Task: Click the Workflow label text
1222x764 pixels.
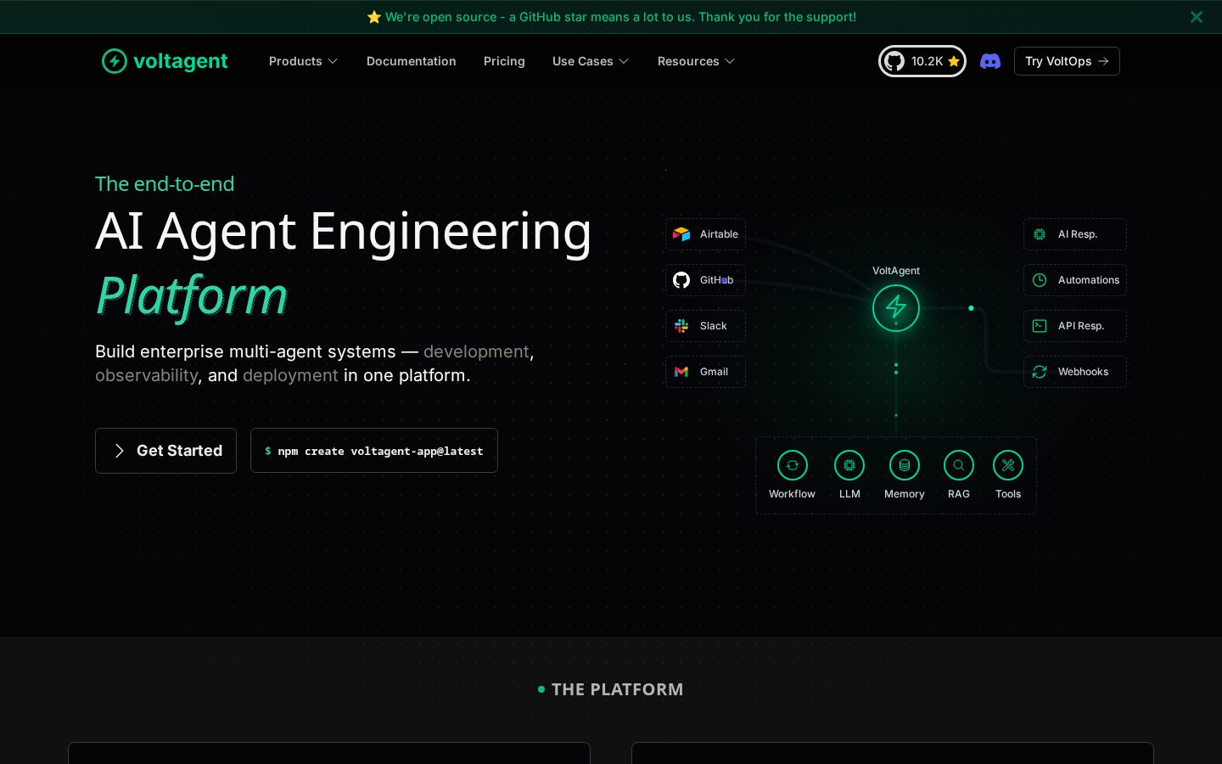Action: [x=792, y=494]
